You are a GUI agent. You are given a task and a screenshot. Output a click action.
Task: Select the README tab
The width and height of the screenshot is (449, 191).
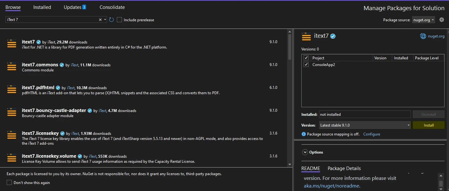pyautogui.click(x=311, y=168)
